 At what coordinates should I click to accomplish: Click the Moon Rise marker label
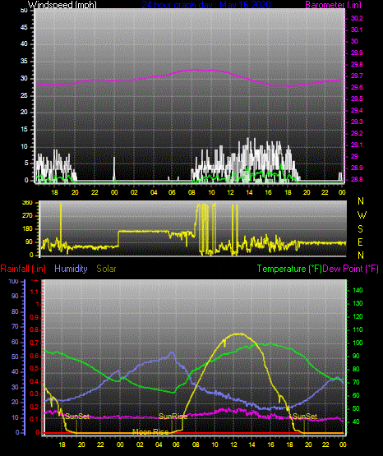tap(150, 432)
